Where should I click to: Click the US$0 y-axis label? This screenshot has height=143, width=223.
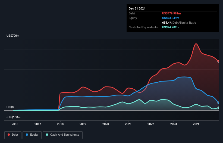[10, 107]
